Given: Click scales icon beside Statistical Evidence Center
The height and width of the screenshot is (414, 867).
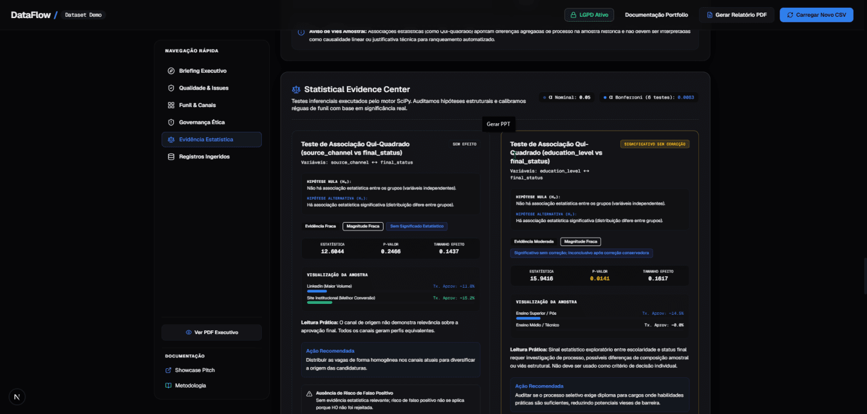Looking at the screenshot, I should 296,89.
